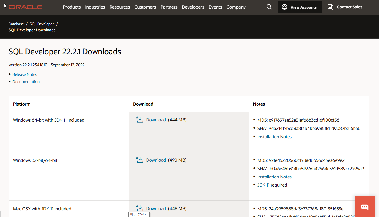Click Mac OSX with JDK 11 included text
Screen dimensions: 379x217
pos(42,209)
